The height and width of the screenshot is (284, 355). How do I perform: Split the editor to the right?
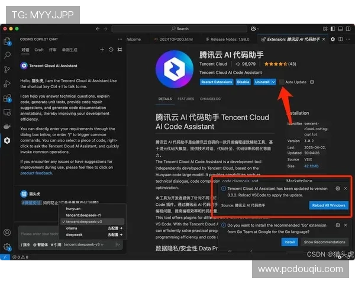(x=341, y=39)
